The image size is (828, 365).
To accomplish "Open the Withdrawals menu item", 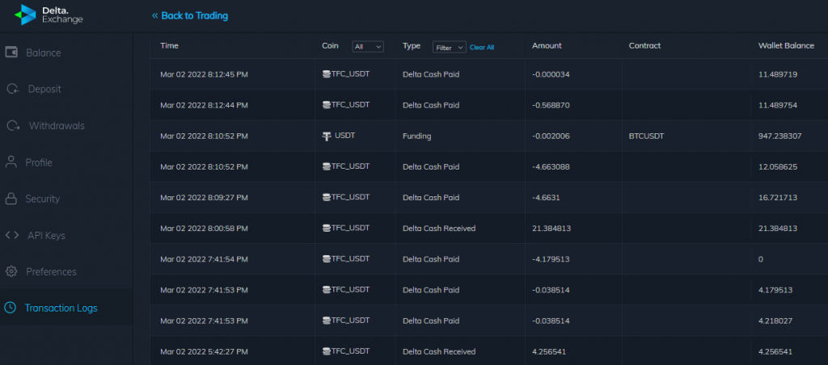I will 57,126.
